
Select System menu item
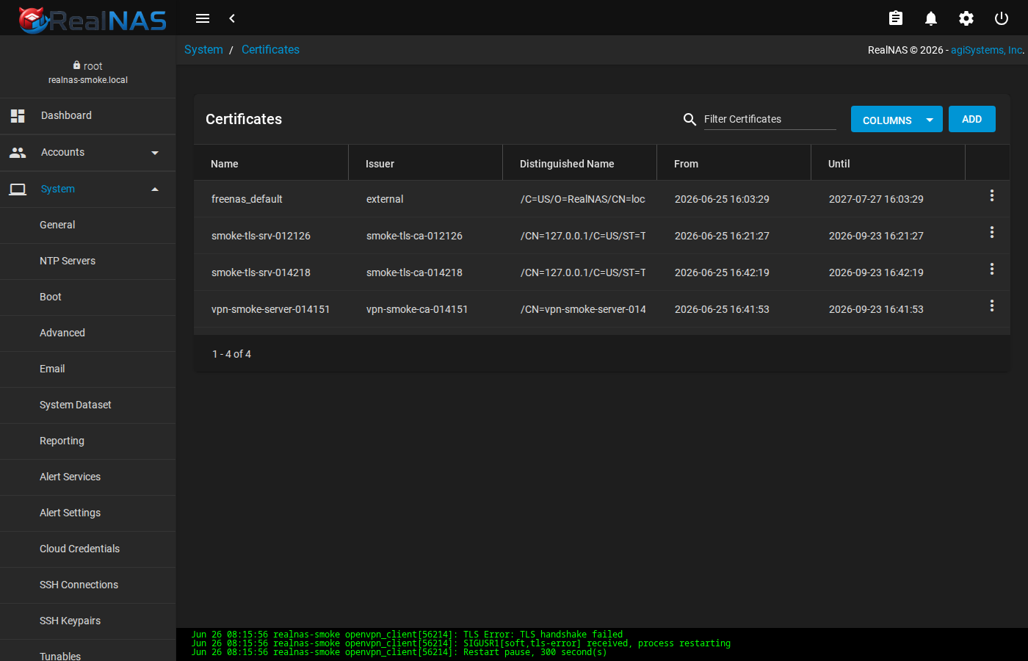pyautogui.click(x=88, y=189)
